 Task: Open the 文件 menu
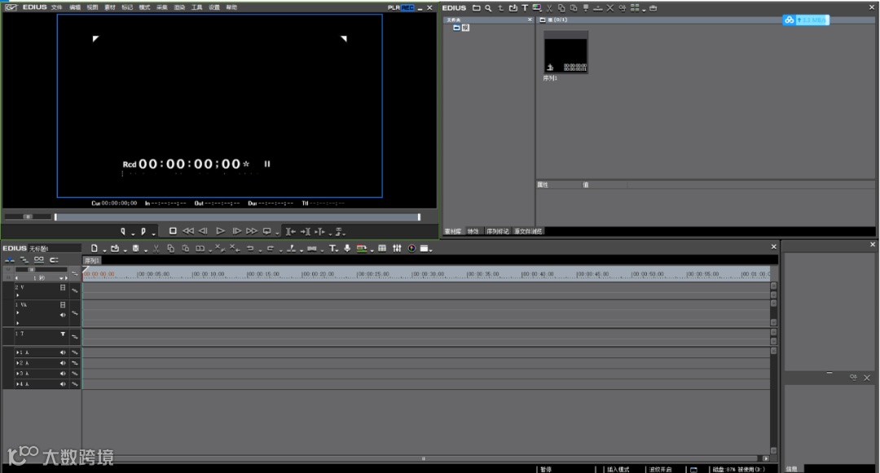click(x=57, y=7)
